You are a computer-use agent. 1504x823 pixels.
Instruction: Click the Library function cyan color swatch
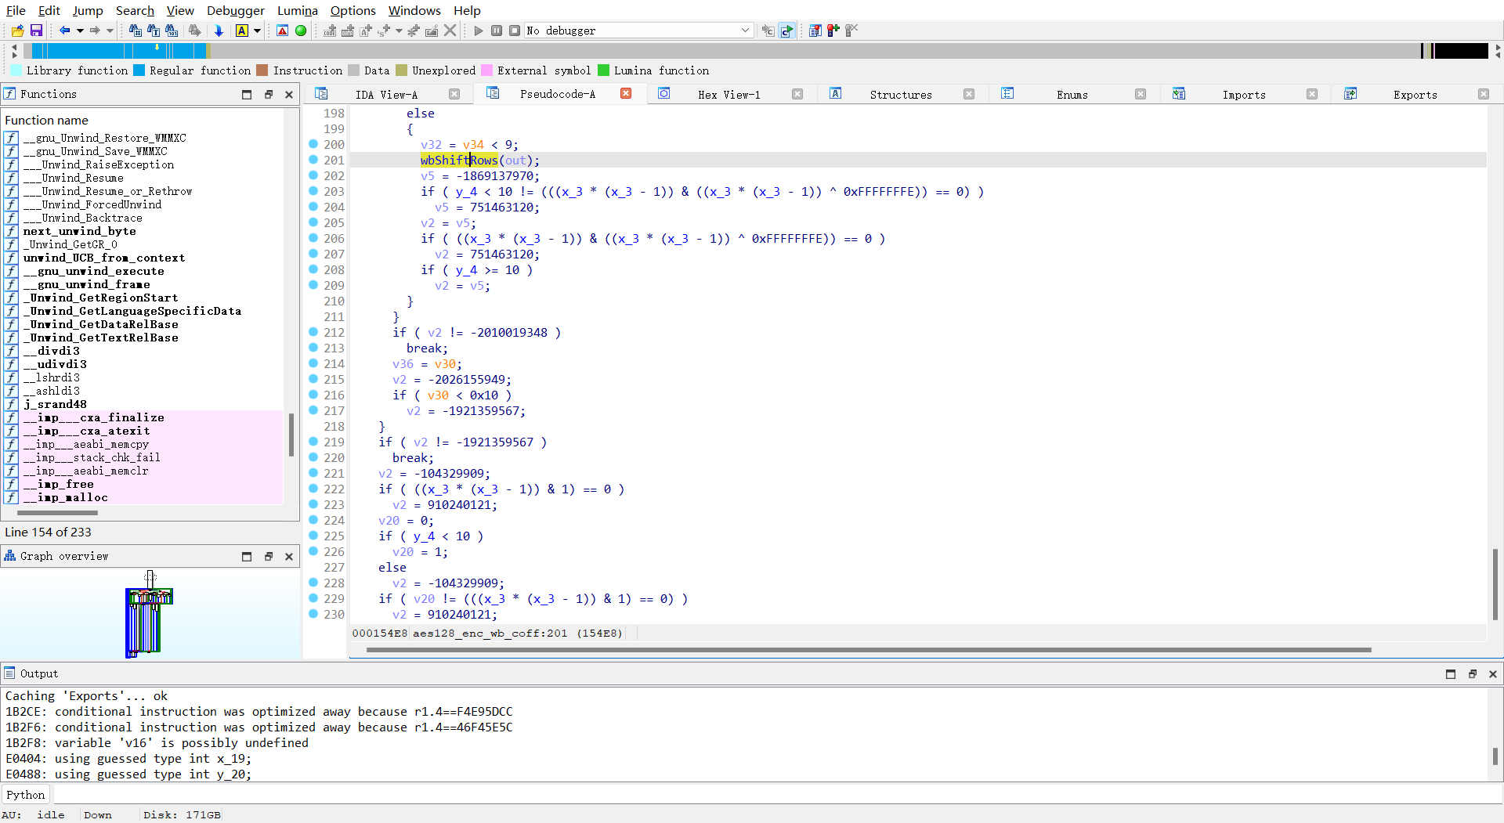pos(16,70)
